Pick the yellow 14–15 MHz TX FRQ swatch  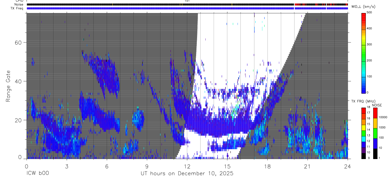[364, 128]
